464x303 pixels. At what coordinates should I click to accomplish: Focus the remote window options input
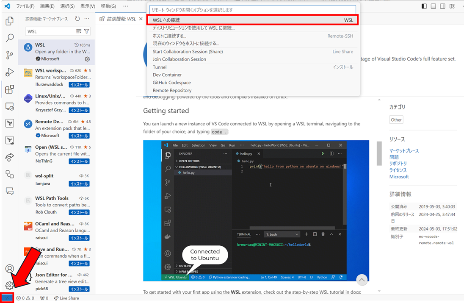pyautogui.click(x=252, y=10)
